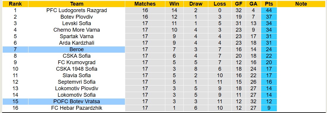Click the Draw column header
This screenshot has width=327, height=113.
tap(196, 4)
